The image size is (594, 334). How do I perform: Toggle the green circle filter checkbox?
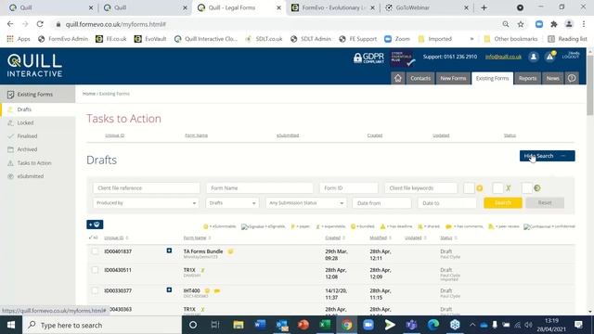pyautogui.click(x=526, y=187)
